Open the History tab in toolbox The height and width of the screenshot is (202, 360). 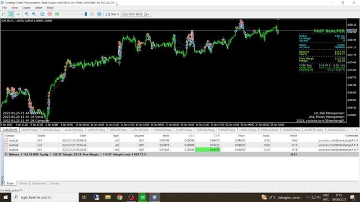click(22, 183)
